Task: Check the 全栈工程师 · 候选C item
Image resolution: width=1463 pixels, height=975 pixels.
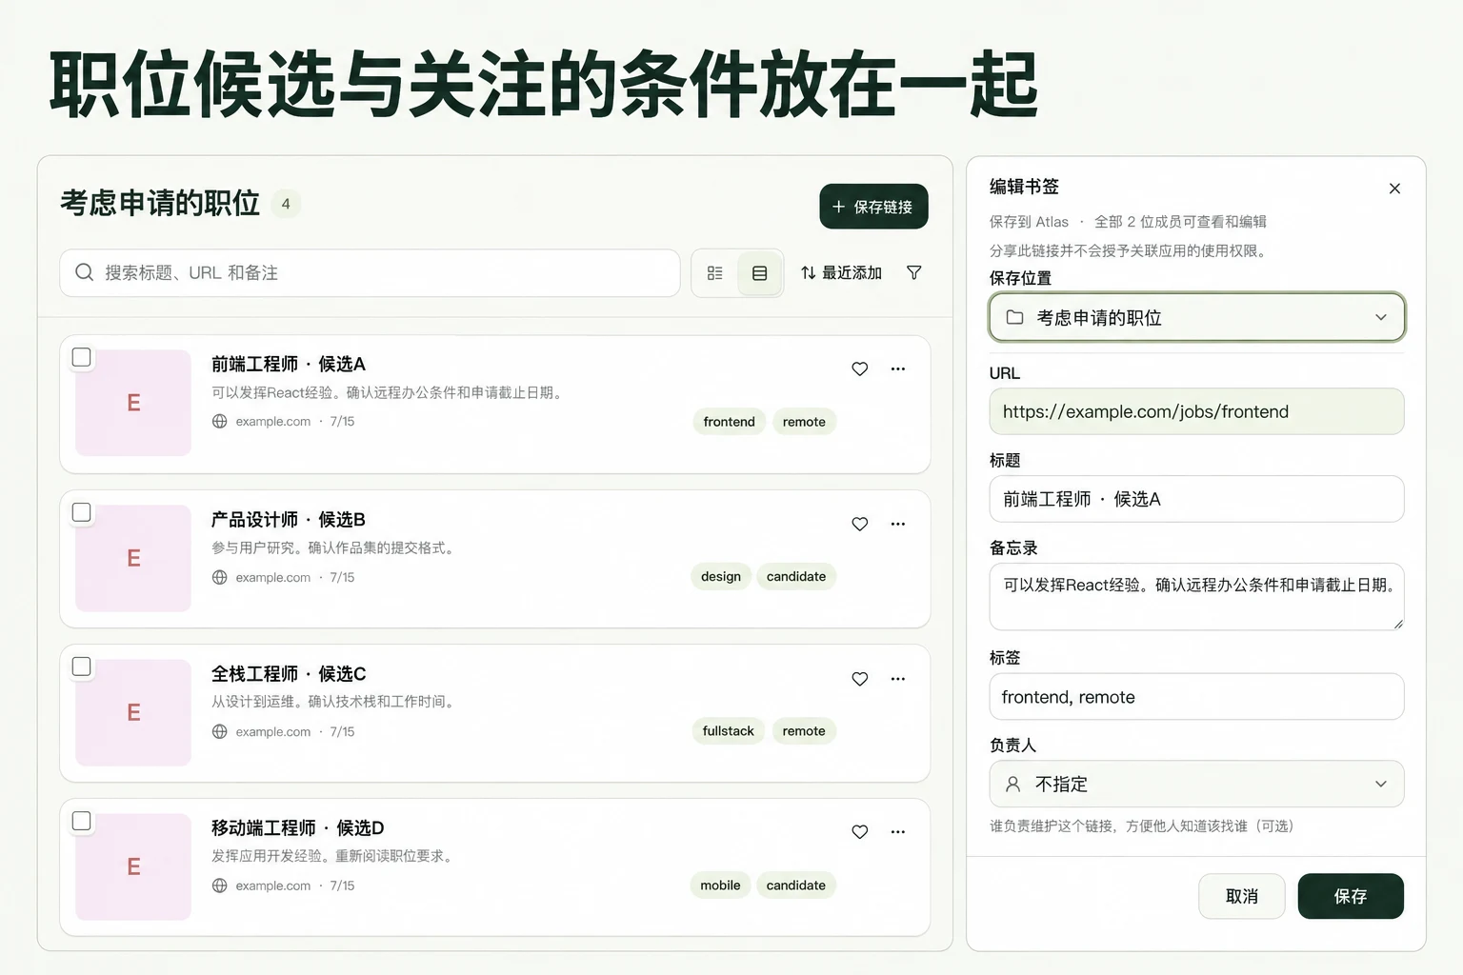Action: [82, 667]
